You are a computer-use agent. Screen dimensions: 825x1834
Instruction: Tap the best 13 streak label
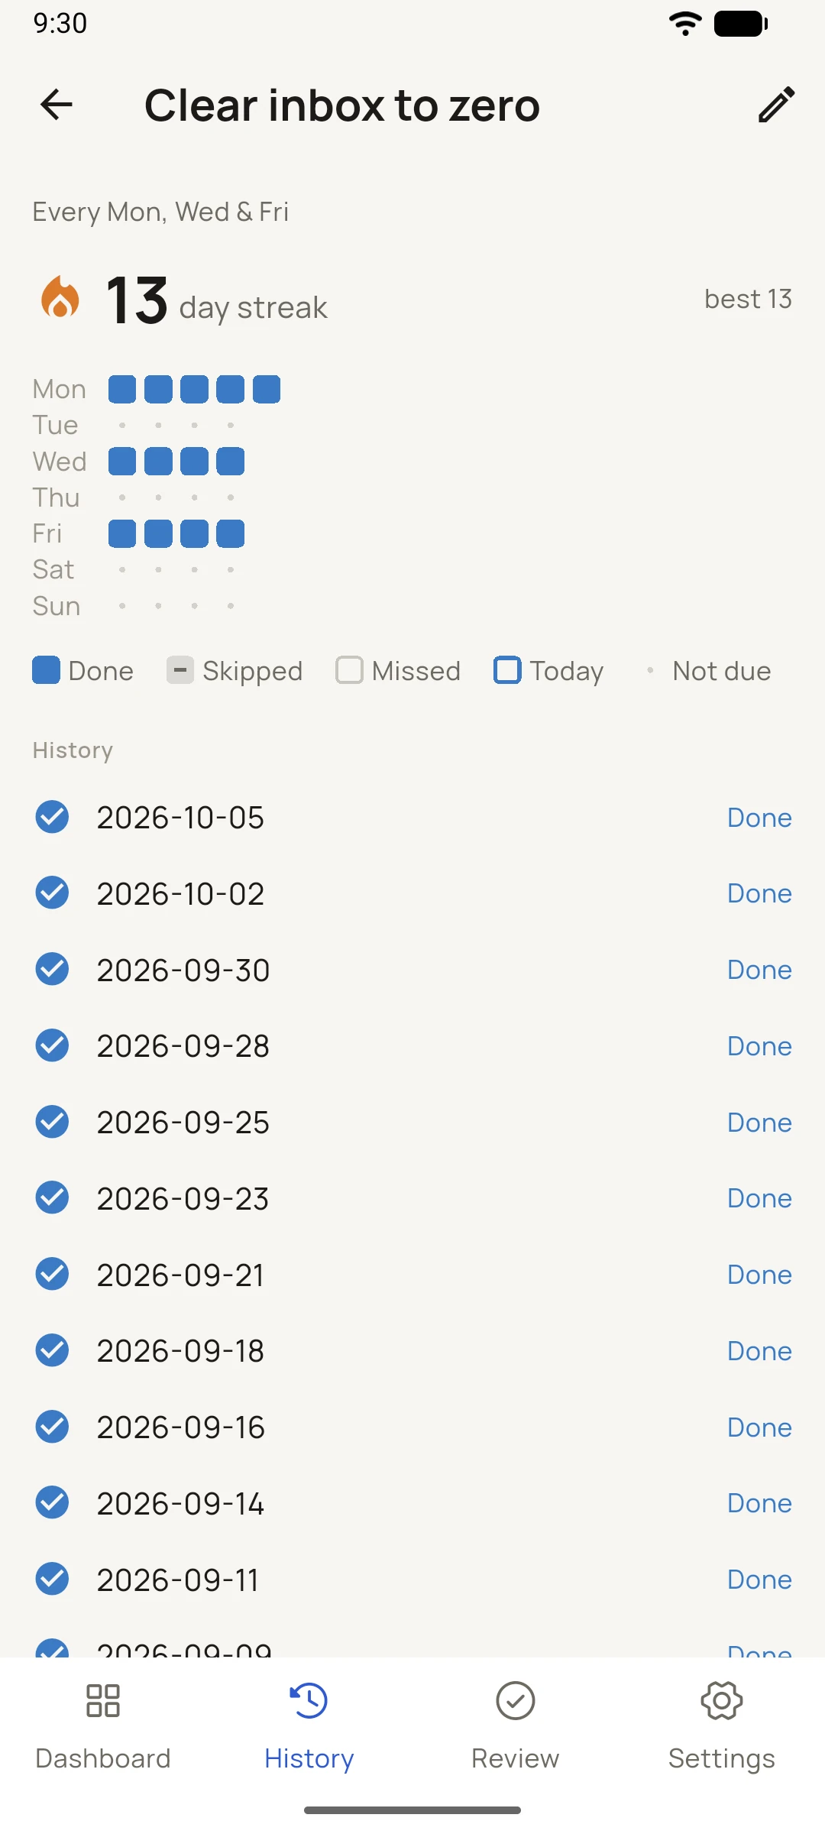click(x=748, y=299)
